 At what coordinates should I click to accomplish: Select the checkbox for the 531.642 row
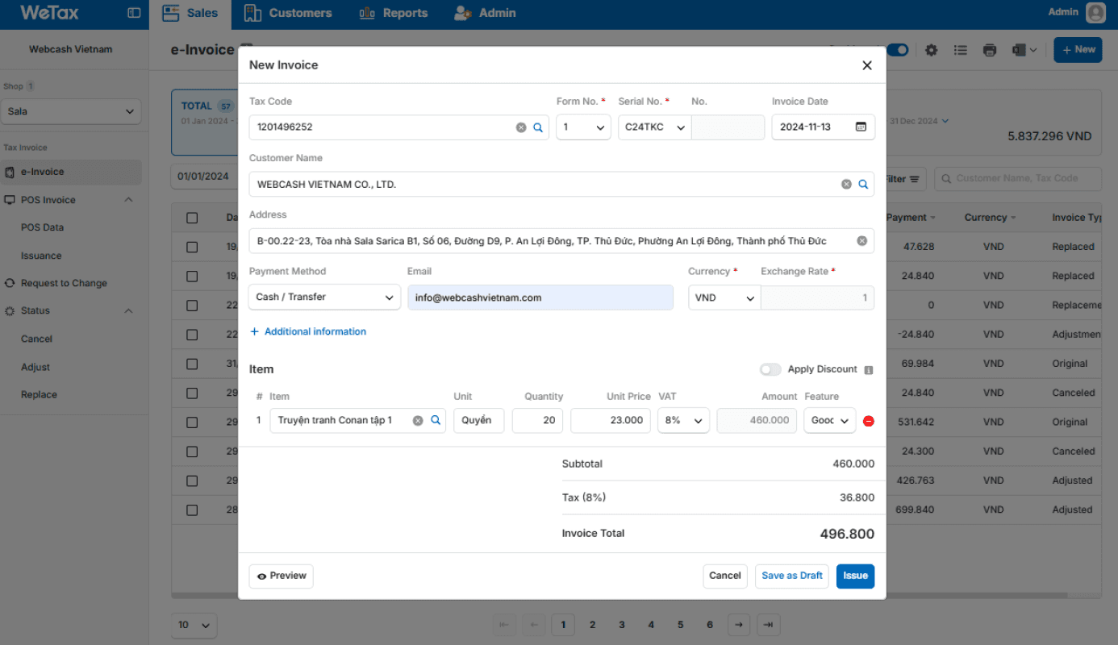click(x=192, y=422)
